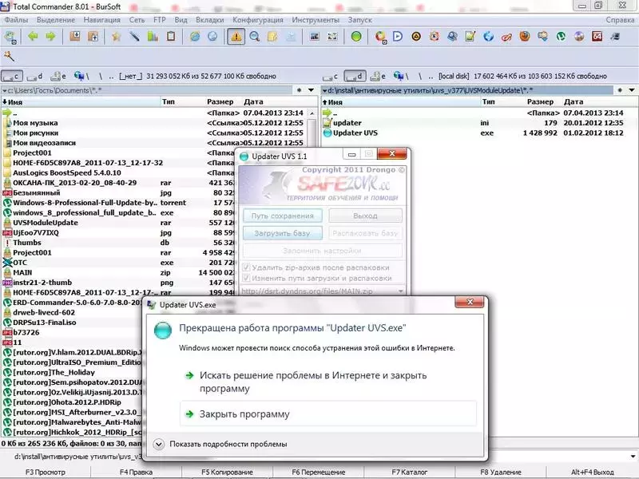
Task: Select drive c in the right panel
Action: (x=330, y=76)
